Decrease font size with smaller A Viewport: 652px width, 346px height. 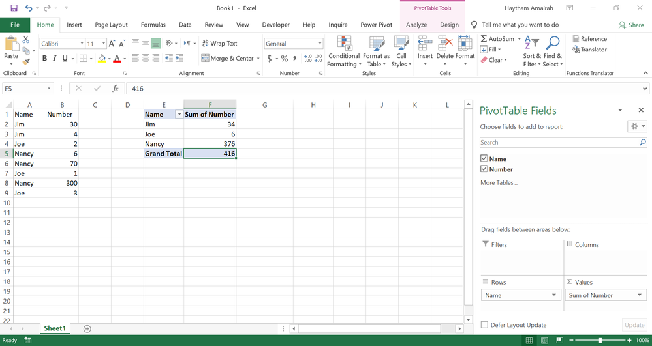coord(122,44)
